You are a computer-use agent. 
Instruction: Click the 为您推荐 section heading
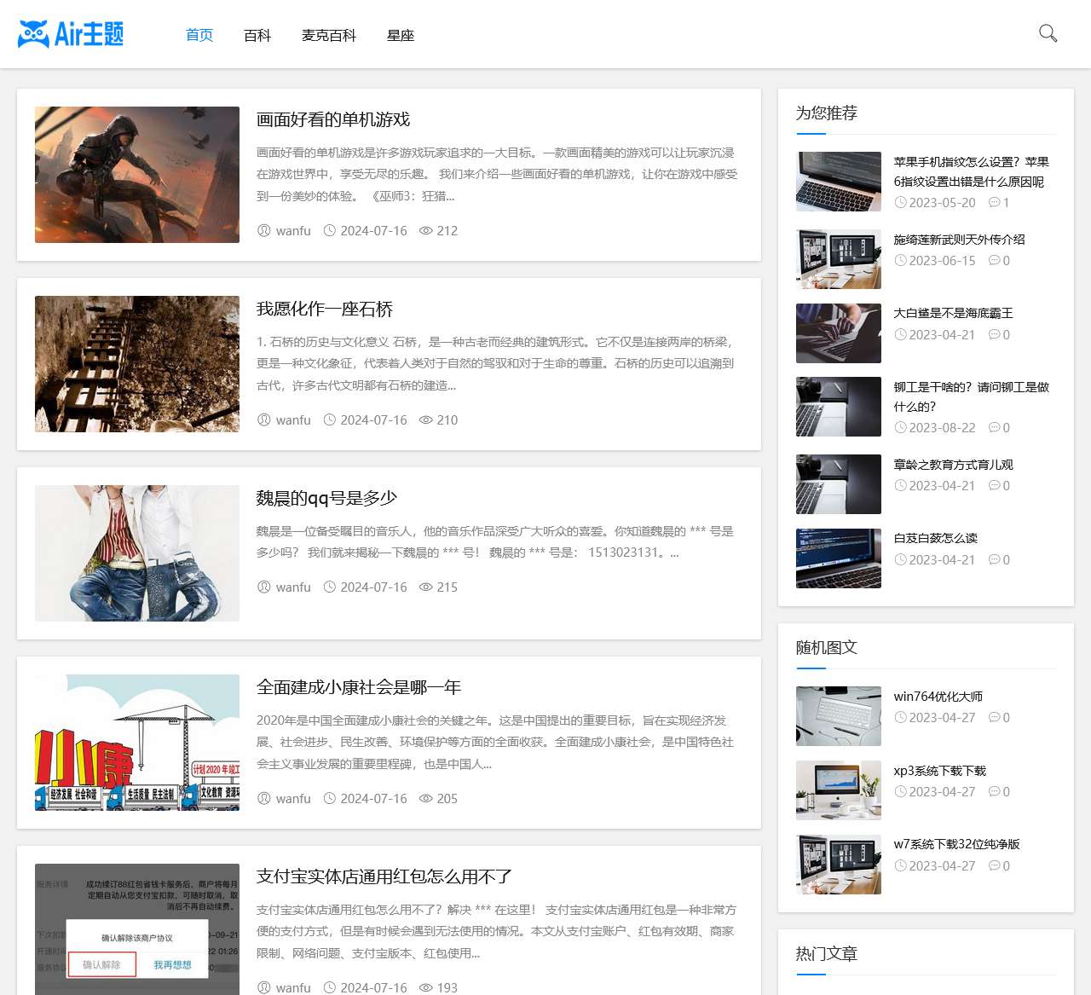click(826, 113)
